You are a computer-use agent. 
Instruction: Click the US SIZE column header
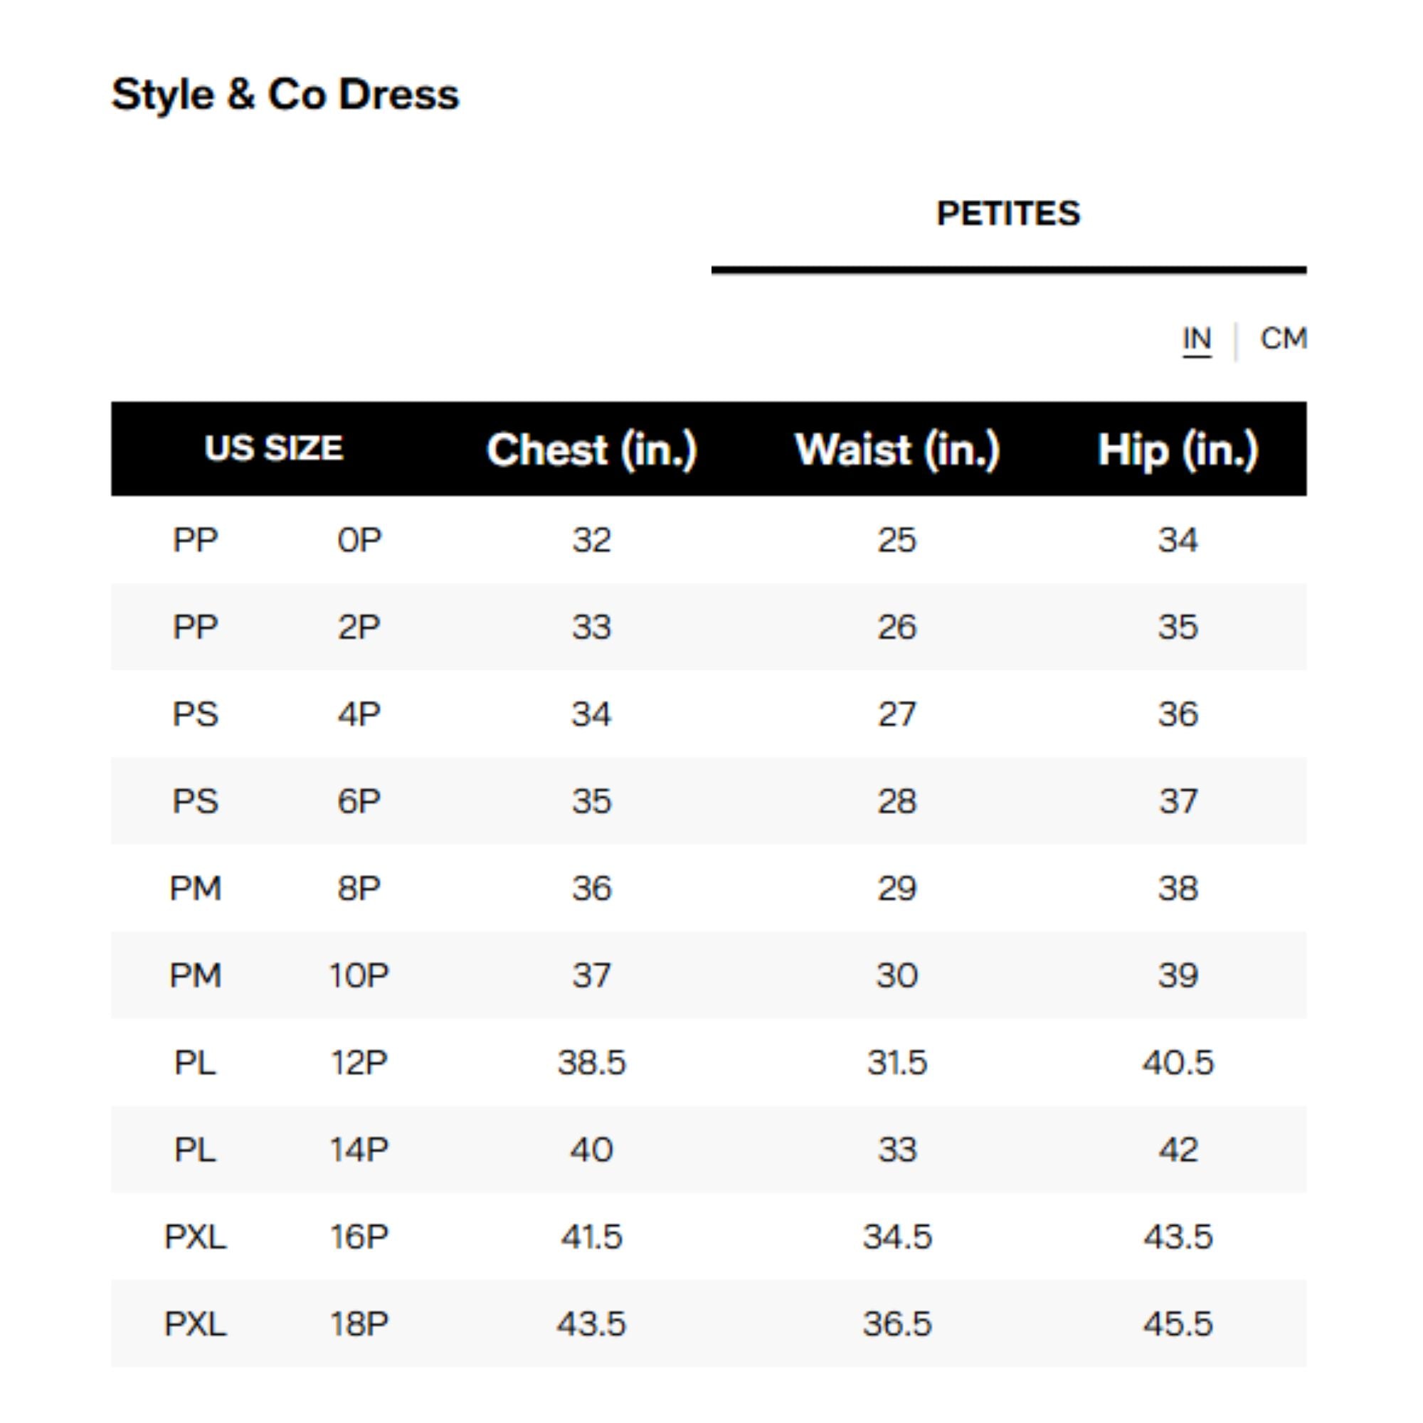(273, 448)
